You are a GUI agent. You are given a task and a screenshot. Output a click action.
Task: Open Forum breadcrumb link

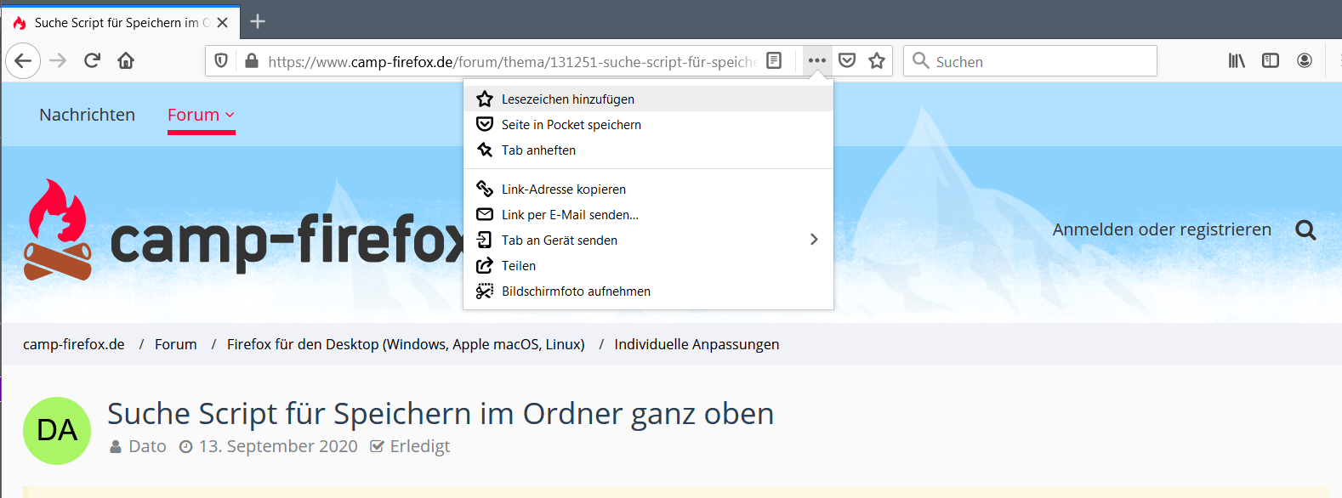click(176, 344)
